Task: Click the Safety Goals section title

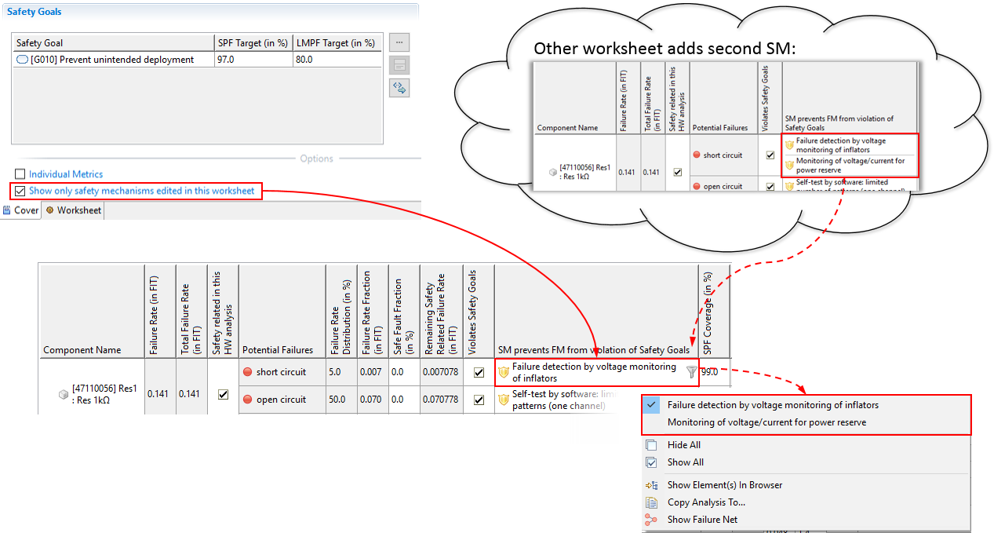Action: pos(34,12)
